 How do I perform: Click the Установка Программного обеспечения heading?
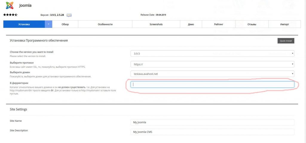tap(39, 40)
